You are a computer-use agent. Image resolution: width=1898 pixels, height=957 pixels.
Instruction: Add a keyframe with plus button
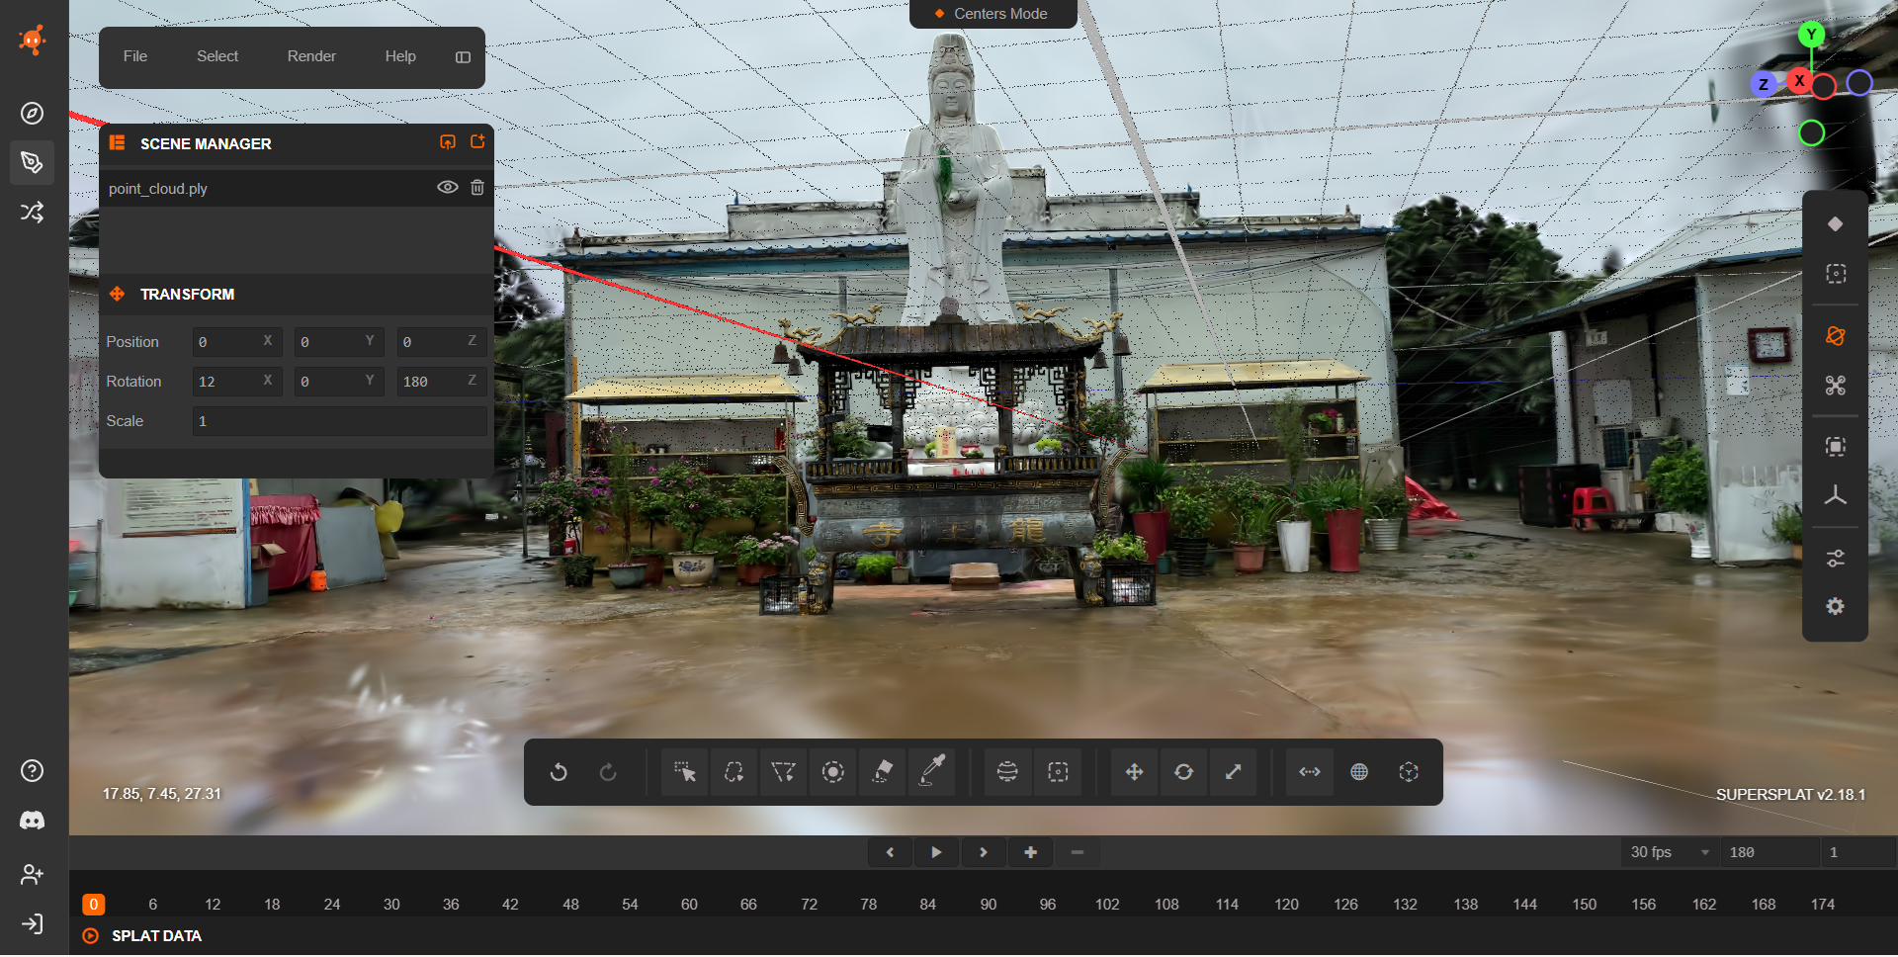1030,852
